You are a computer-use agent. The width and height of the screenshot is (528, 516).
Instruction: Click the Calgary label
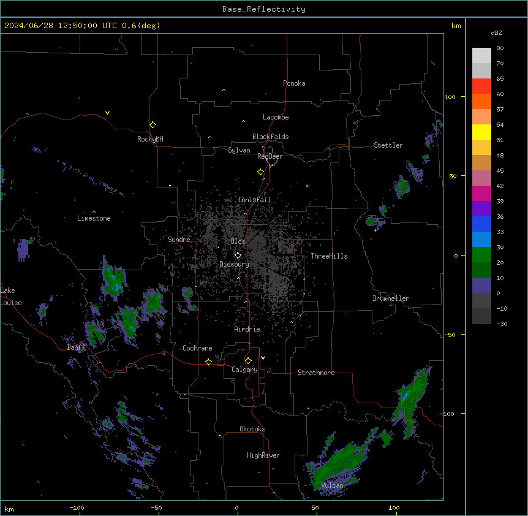click(x=245, y=370)
